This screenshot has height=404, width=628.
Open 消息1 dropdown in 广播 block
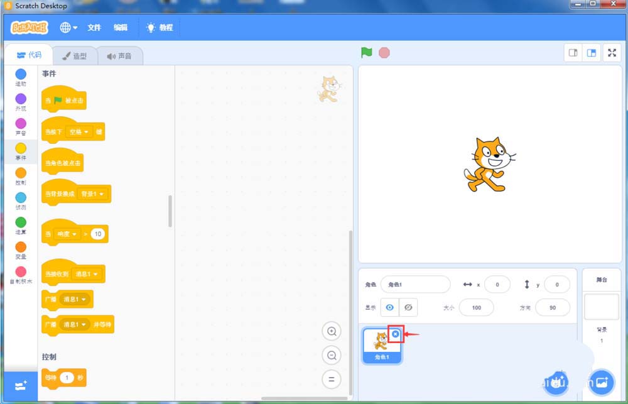click(x=75, y=300)
